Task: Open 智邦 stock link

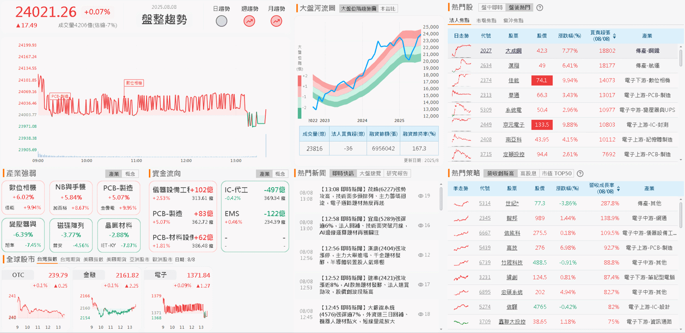Action: pyautogui.click(x=512, y=218)
